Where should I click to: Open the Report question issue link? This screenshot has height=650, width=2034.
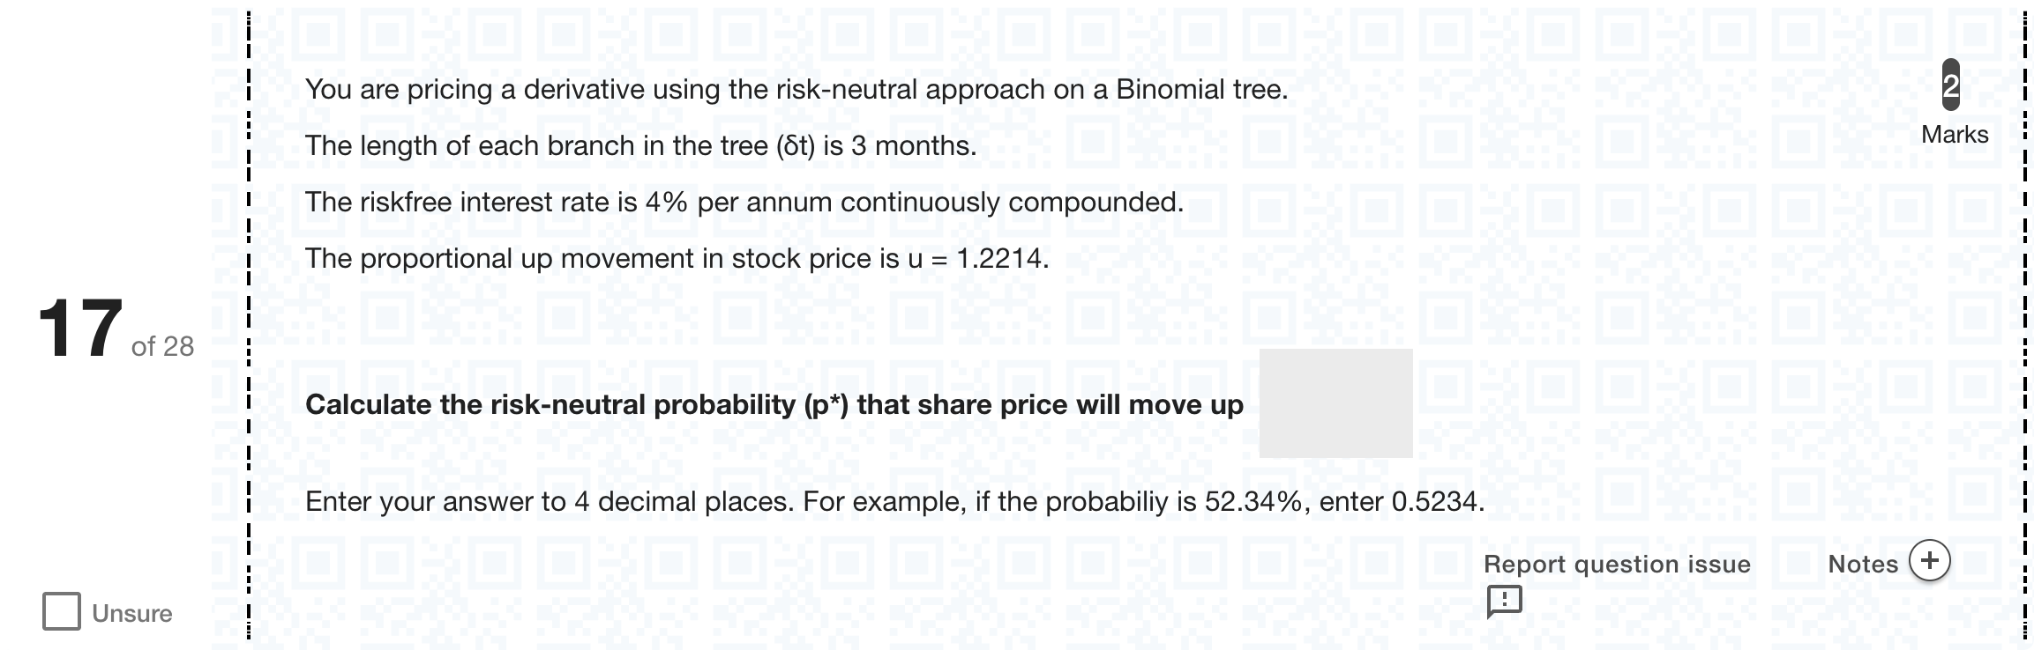pos(1617,564)
